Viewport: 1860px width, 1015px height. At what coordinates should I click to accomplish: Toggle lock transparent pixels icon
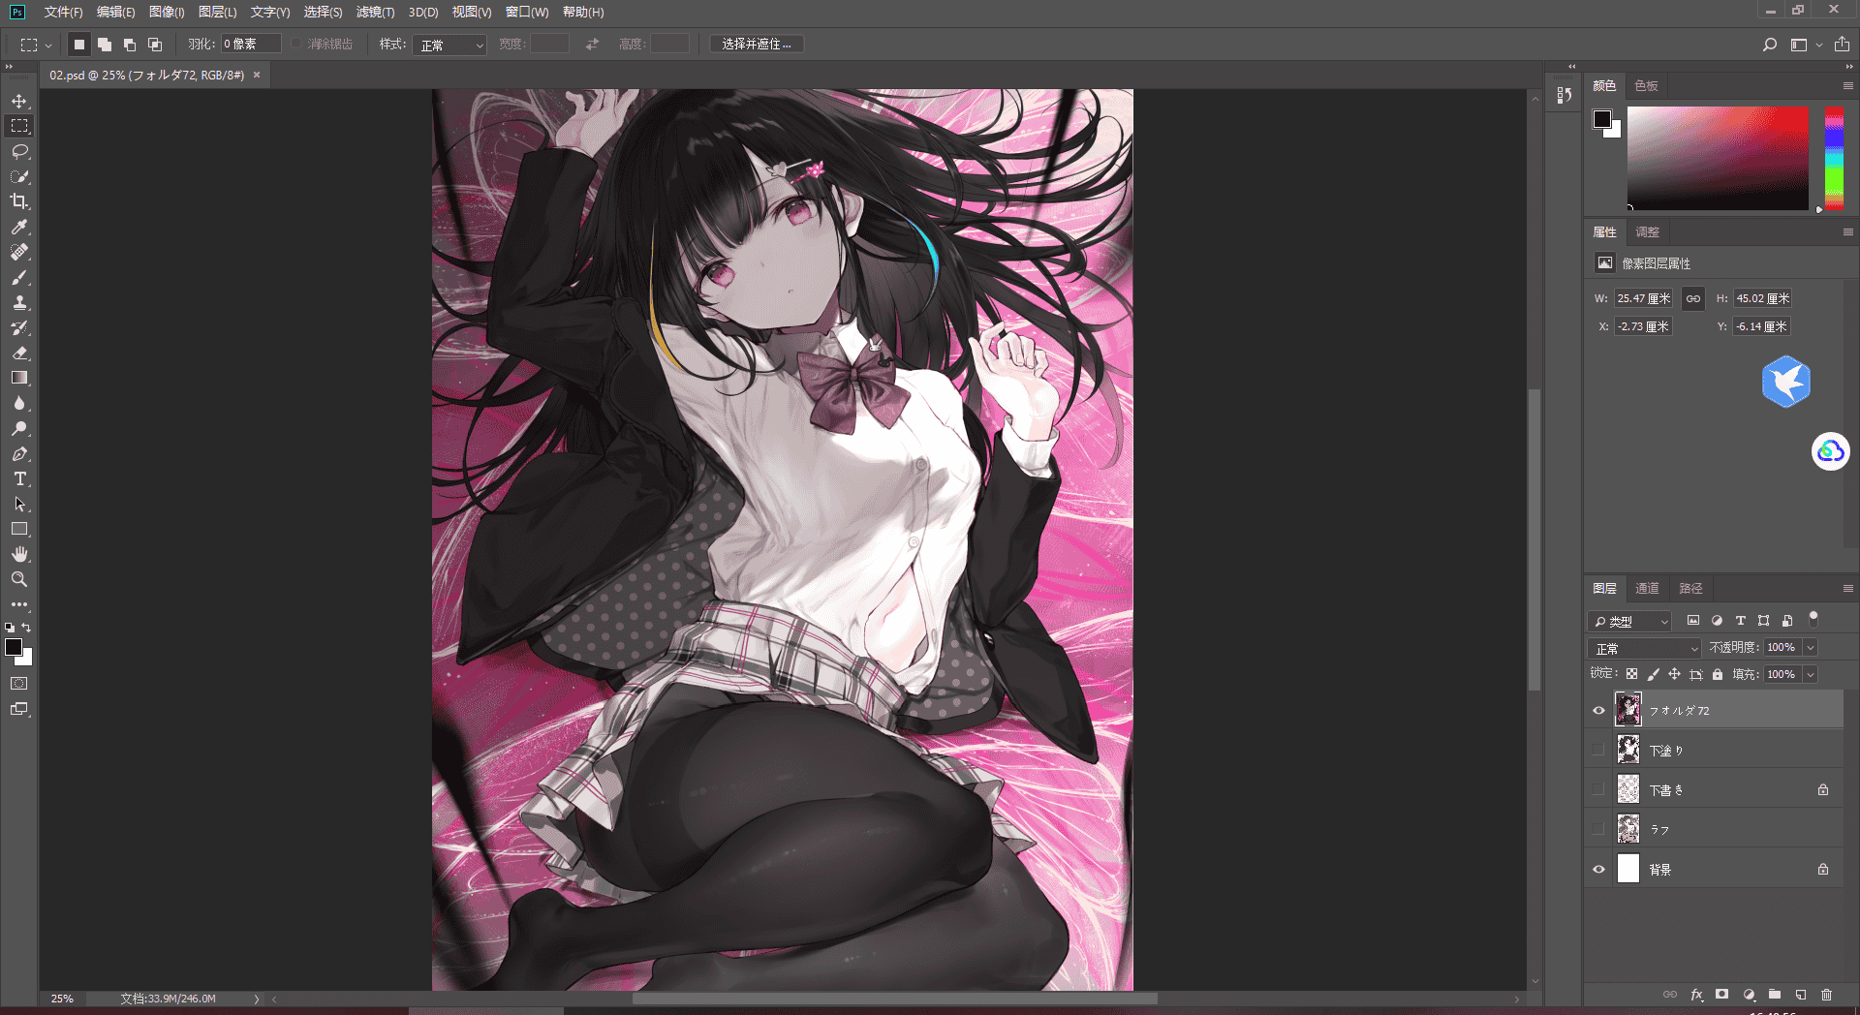point(1631,674)
